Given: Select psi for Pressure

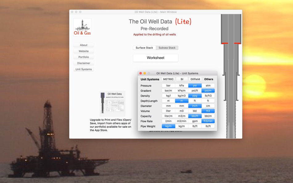Looking at the screenshot, I should (x=195, y=86).
